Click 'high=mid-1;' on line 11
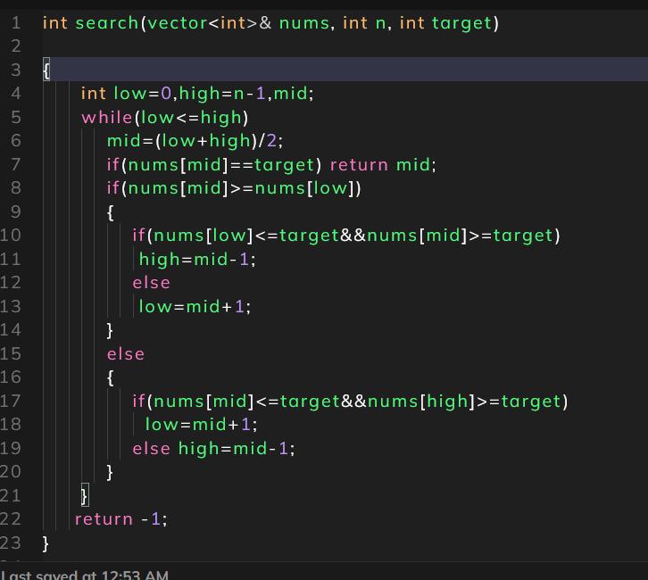Image resolution: width=648 pixels, height=580 pixels. coord(197,260)
